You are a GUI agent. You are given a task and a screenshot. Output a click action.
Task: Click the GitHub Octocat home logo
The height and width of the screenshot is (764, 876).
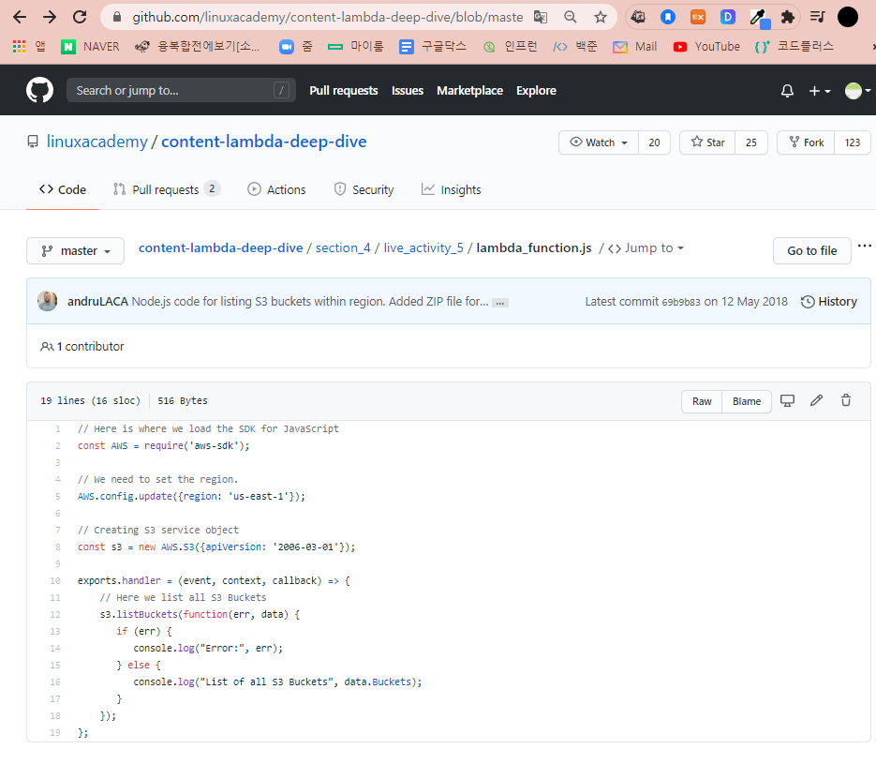click(x=39, y=90)
